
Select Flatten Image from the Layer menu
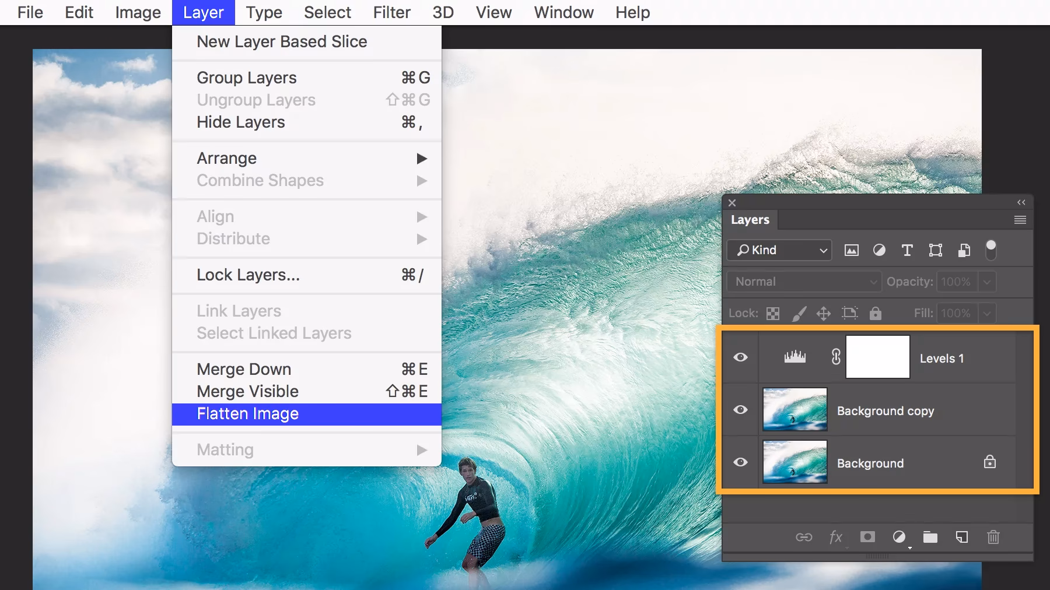pos(247,413)
